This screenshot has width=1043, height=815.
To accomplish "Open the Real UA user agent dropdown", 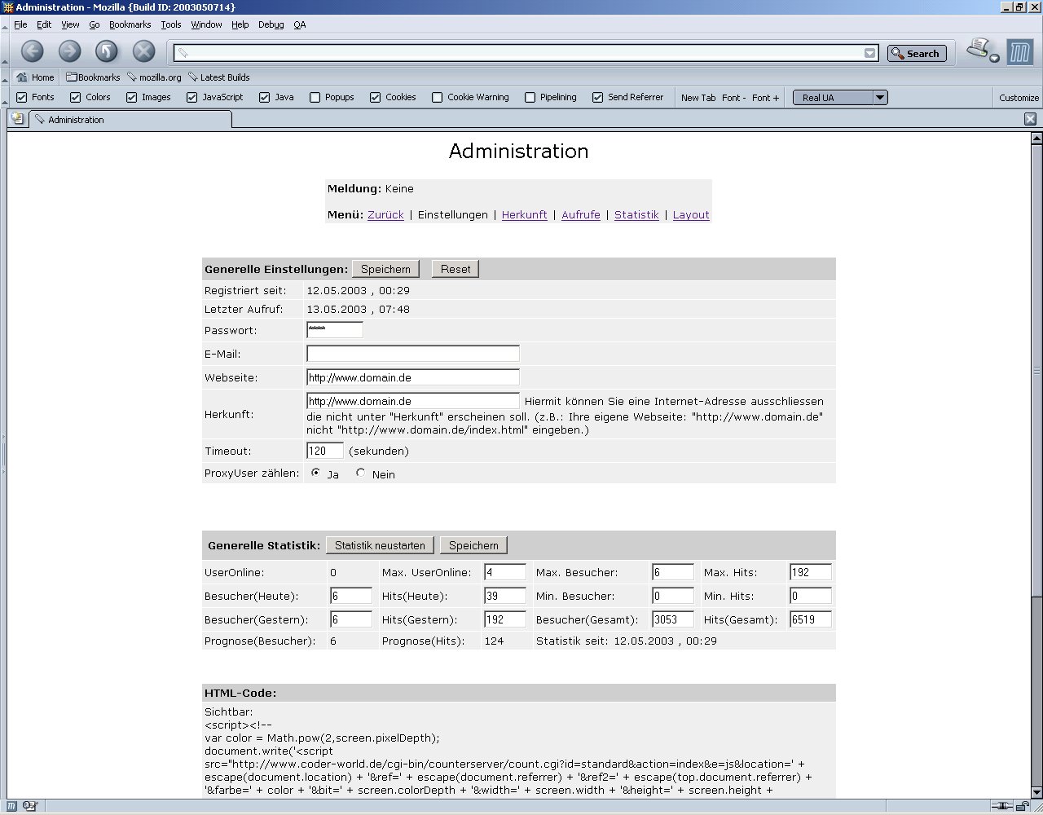I will (840, 98).
